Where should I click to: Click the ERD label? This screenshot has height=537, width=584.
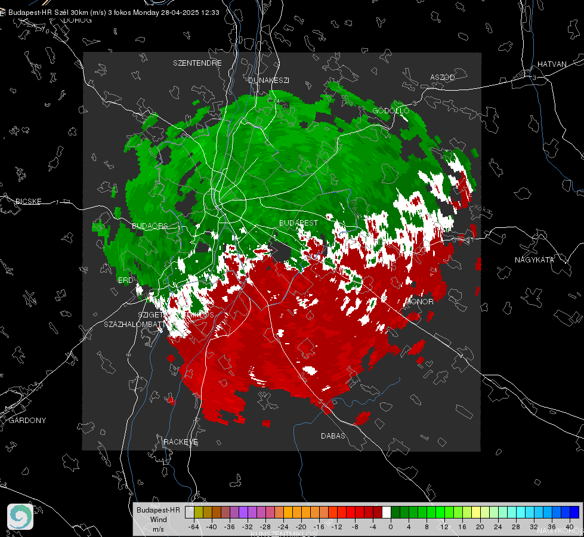125,280
